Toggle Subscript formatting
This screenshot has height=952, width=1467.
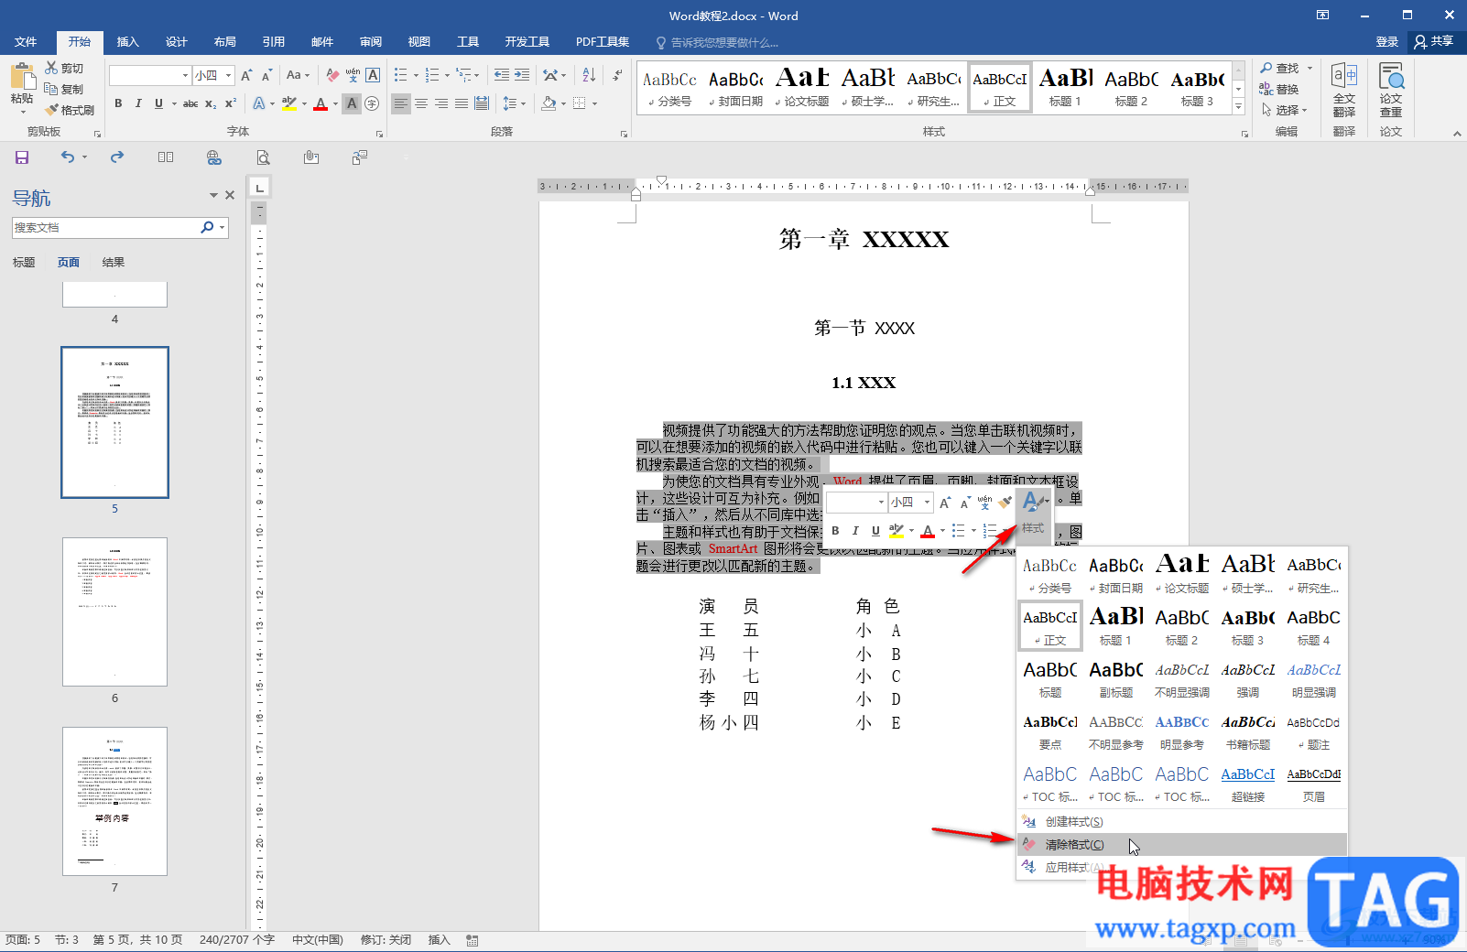click(211, 103)
